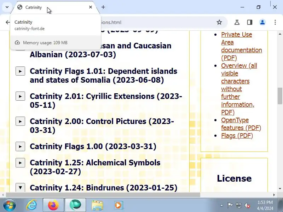Open Action Center flag icon
The image size is (283, 212).
(230, 205)
